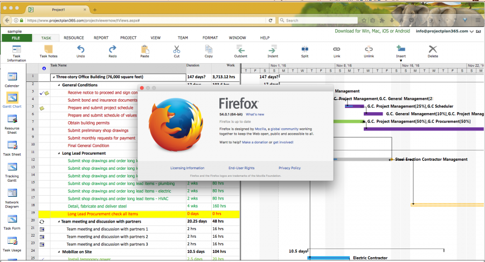Collapse Three-story Office Building summary task
The height and width of the screenshot is (262, 485).
54,77
